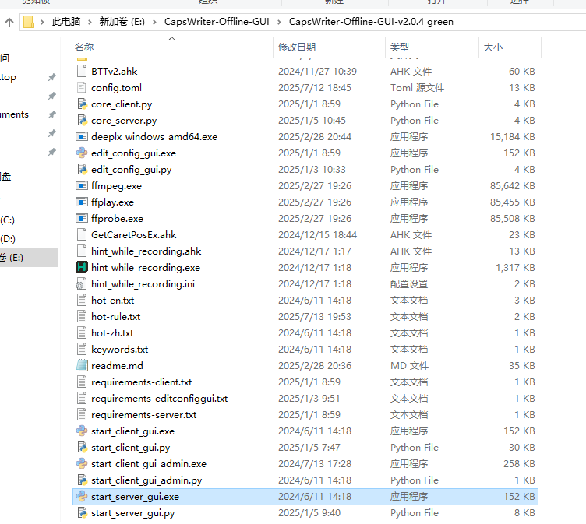Screen dimensions: 586x524
Task: Click the MD 文件 type cell
Action: pyautogui.click(x=409, y=366)
